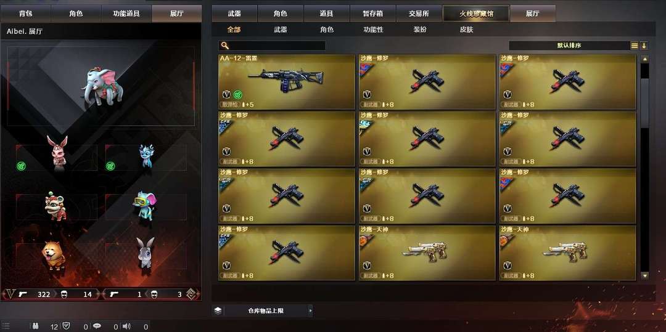This screenshot has width=666, height=332.
Task: Open the chat bubble messages icon
Action: (97, 326)
